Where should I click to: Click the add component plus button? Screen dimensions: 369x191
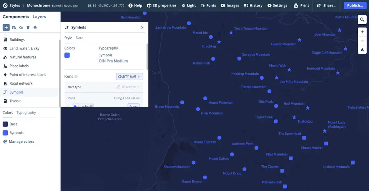pyautogui.click(x=6, y=28)
